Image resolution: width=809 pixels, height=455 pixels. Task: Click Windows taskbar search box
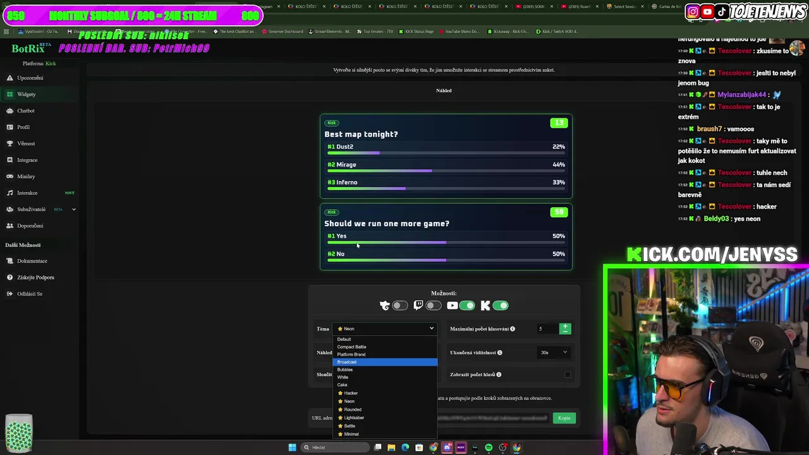pos(334,447)
